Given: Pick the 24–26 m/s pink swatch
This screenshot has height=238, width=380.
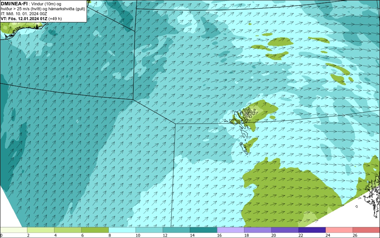Looking at the screenshot, I should click(339, 230).
